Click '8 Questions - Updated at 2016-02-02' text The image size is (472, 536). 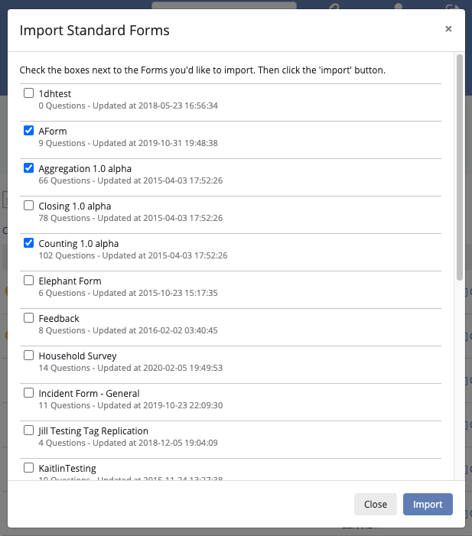tap(129, 330)
